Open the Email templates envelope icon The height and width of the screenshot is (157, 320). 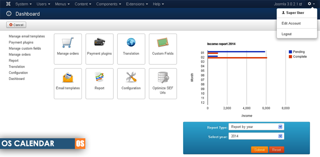[68, 77]
